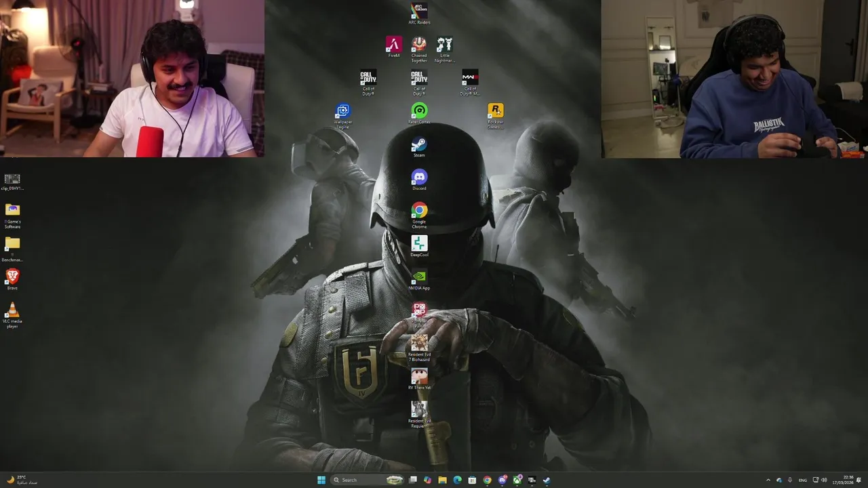Switch to Chrome via the taskbar

pos(487,480)
